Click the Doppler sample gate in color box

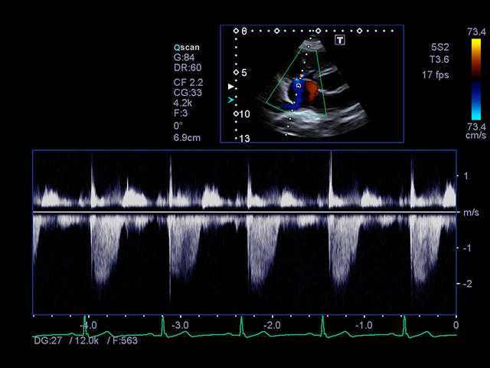[x=299, y=86]
